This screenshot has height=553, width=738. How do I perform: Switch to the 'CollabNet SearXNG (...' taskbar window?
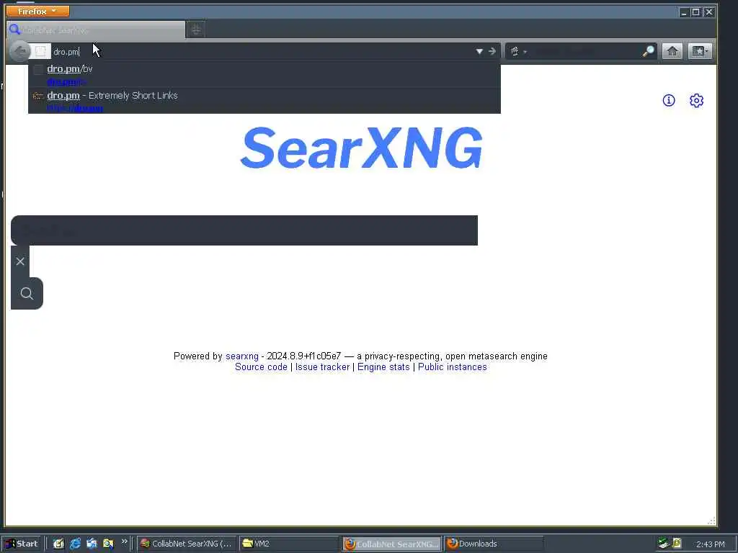coord(187,544)
